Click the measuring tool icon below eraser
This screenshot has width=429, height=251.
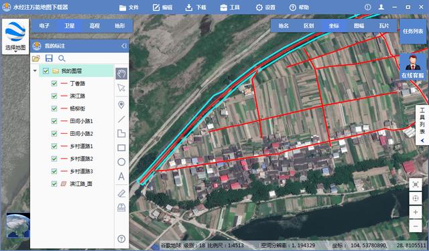point(121,207)
